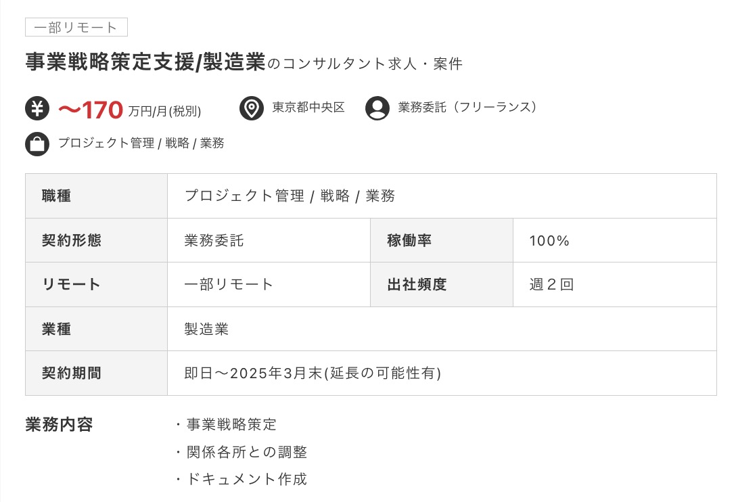Click the ドキュメント作成 bullet item
This screenshot has width=736, height=502.
tap(246, 480)
